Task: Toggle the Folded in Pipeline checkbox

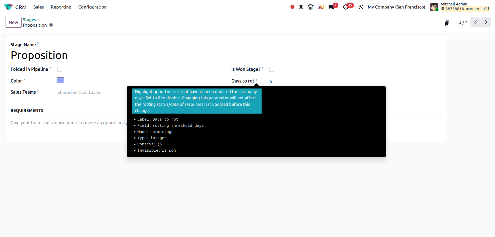Action: coord(60,69)
